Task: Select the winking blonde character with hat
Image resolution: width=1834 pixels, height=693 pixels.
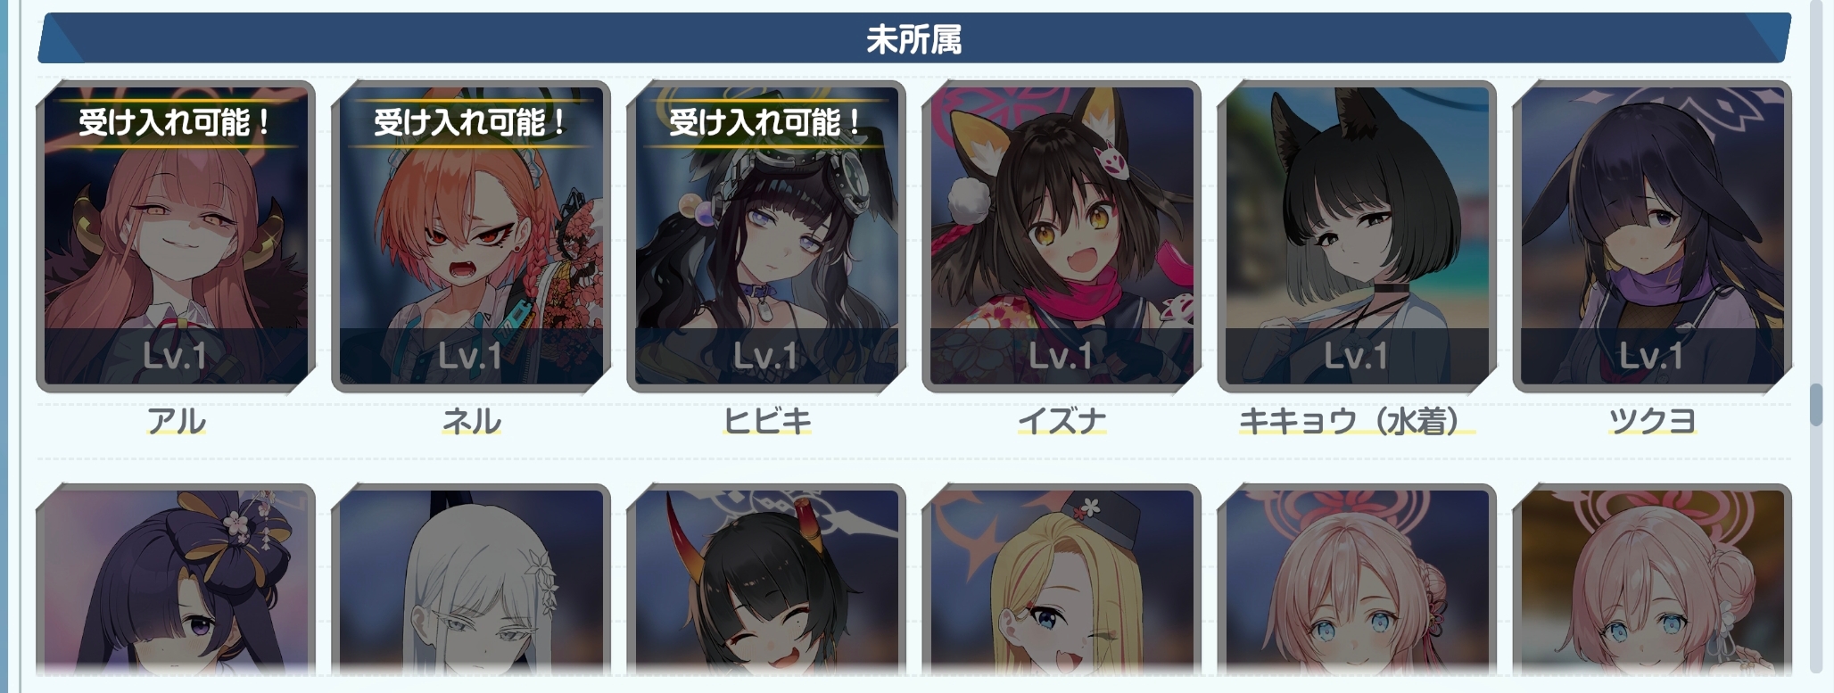Action: 1062,580
